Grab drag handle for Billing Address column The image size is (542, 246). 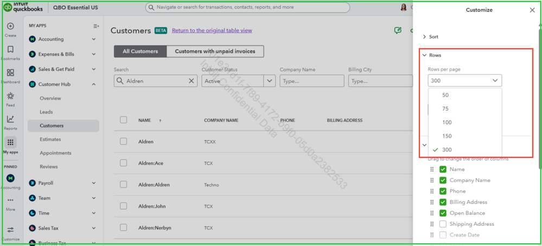(432, 202)
